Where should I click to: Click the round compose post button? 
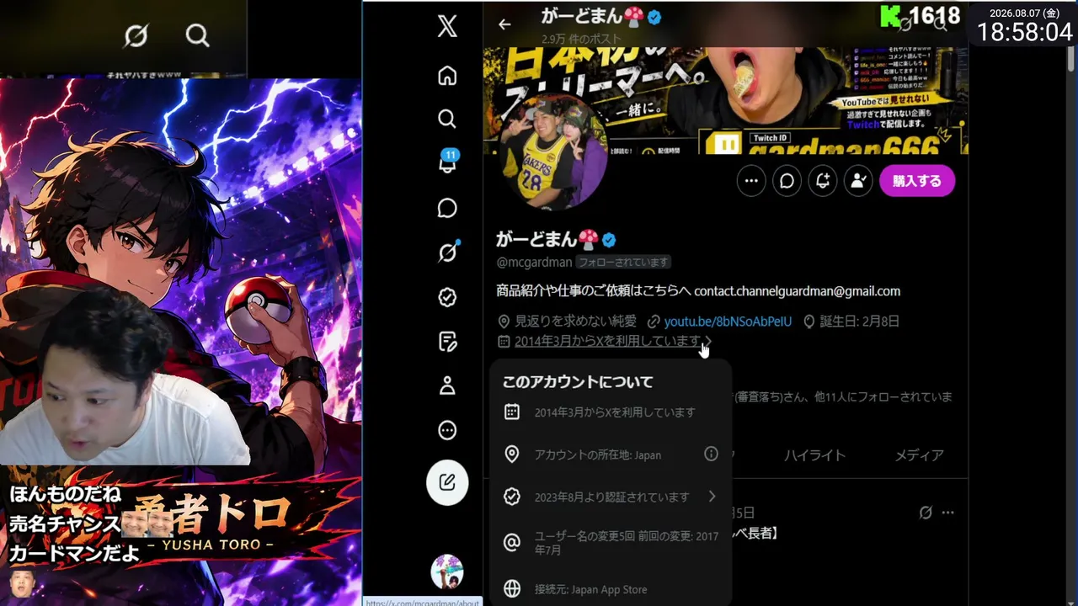point(447,482)
